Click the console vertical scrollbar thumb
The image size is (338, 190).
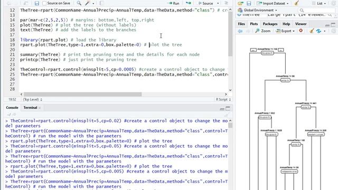[x=230, y=125]
